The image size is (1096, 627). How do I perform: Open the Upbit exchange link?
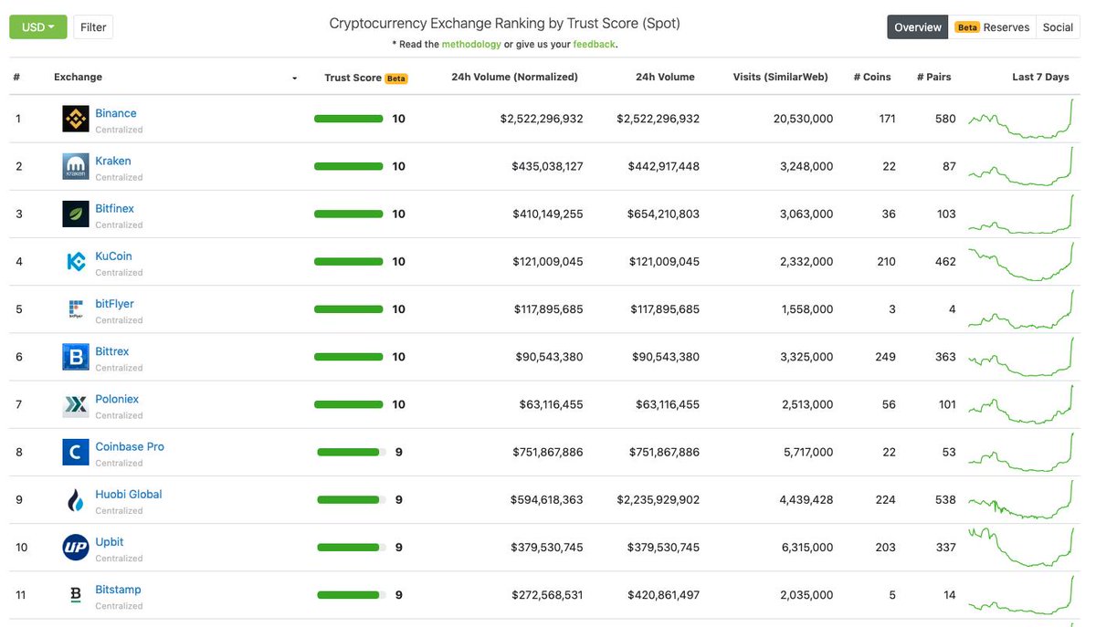tap(110, 541)
